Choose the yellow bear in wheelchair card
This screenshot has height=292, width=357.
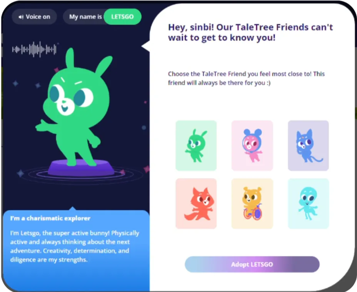[252, 203]
